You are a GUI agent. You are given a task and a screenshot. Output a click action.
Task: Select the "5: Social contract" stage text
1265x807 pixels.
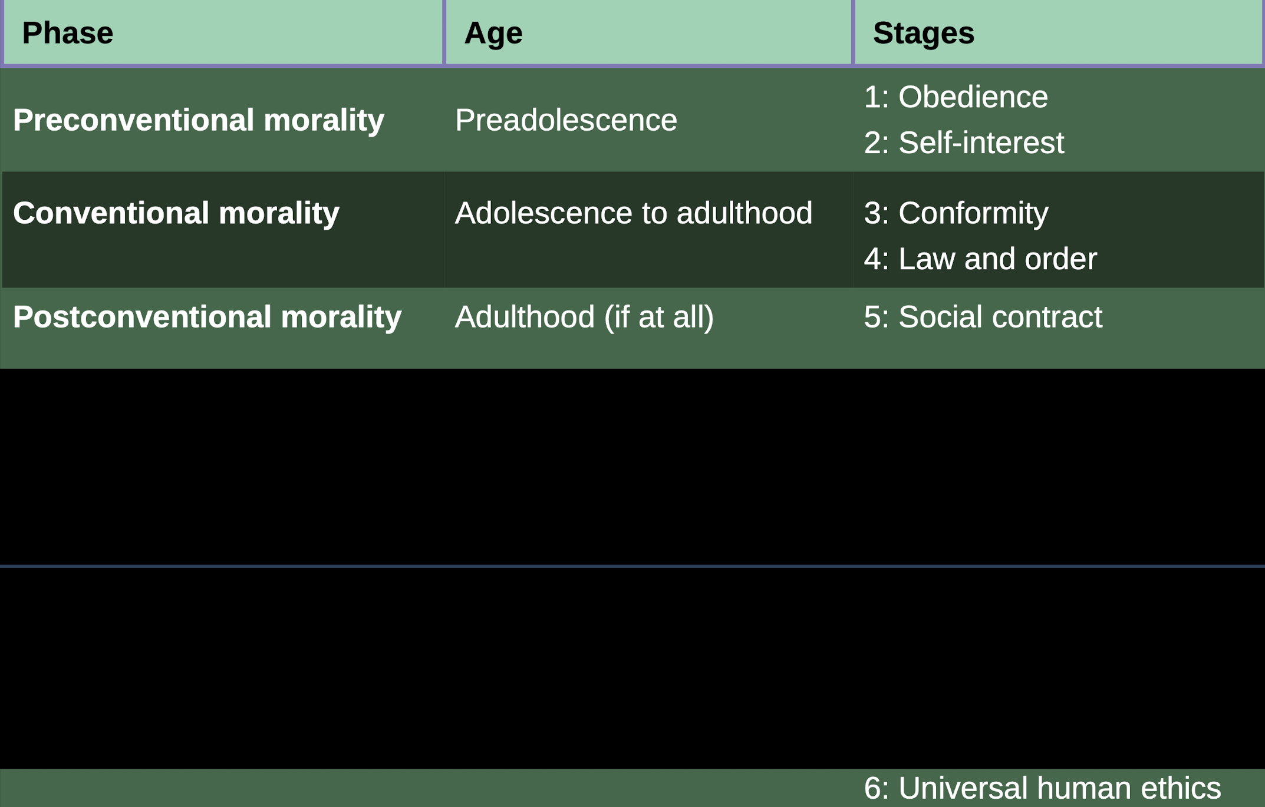983,317
